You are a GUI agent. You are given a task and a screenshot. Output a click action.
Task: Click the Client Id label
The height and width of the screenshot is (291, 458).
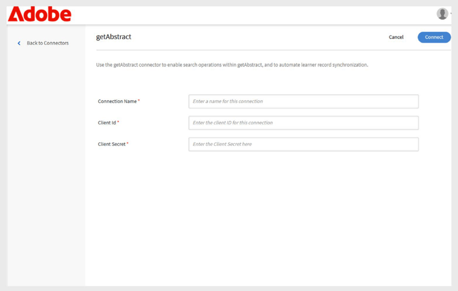pyautogui.click(x=107, y=123)
